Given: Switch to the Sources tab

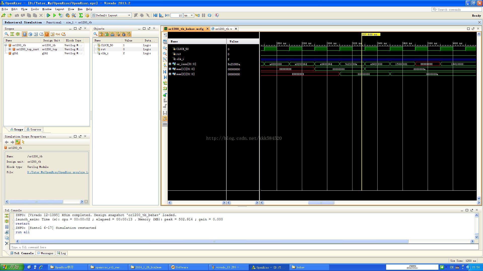Looking at the screenshot, I should pos(34,129).
